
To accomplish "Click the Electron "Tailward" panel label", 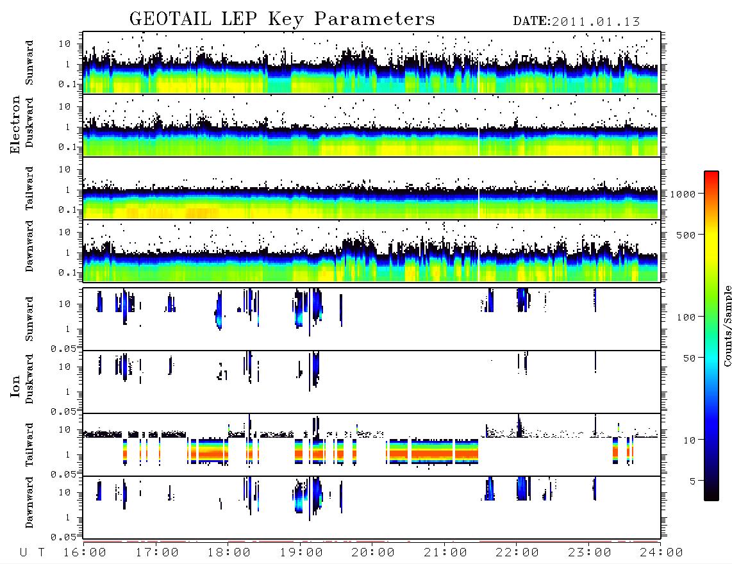I will [29, 188].
